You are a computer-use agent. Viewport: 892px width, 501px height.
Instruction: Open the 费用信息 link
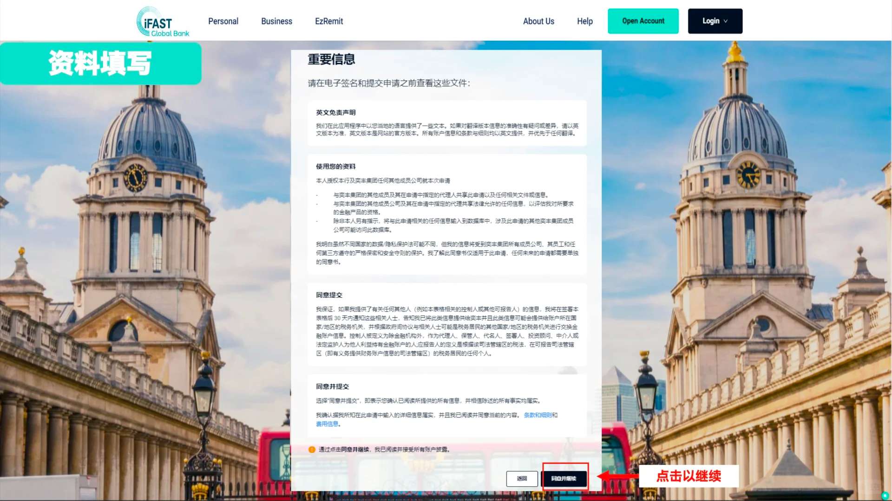pyautogui.click(x=327, y=424)
